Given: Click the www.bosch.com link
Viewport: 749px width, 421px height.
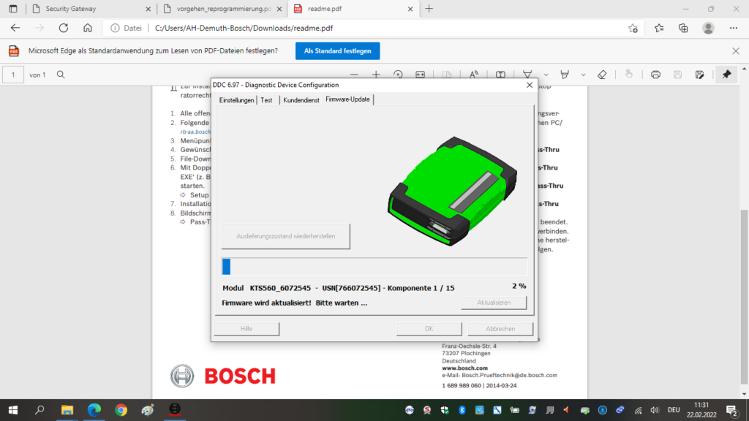Looking at the screenshot, I should tap(464, 368).
